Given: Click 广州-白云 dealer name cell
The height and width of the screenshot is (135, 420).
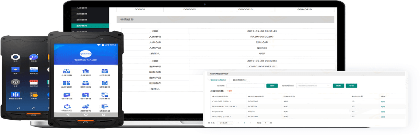Looking at the screenshot, I should [229, 102].
